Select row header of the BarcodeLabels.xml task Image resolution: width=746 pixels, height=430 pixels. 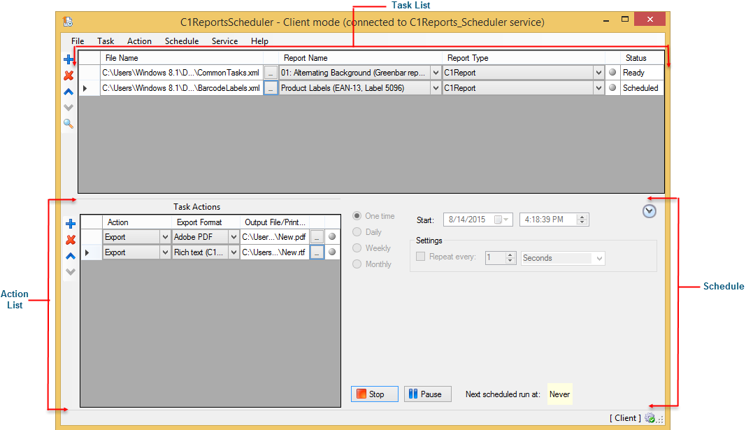[89, 88]
